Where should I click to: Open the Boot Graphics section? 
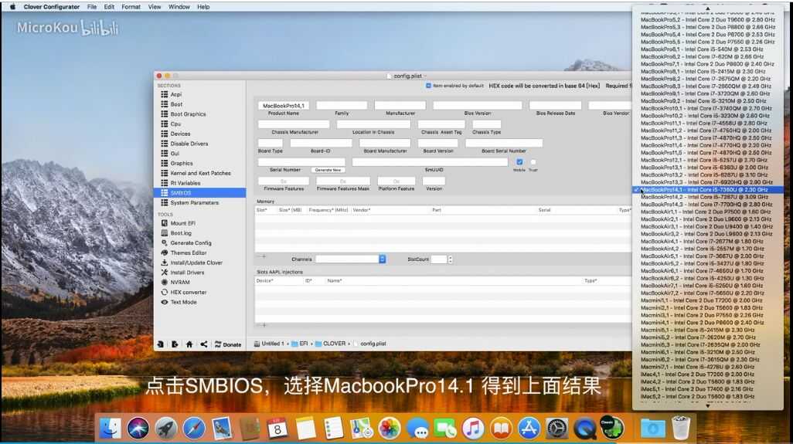pyautogui.click(x=188, y=114)
